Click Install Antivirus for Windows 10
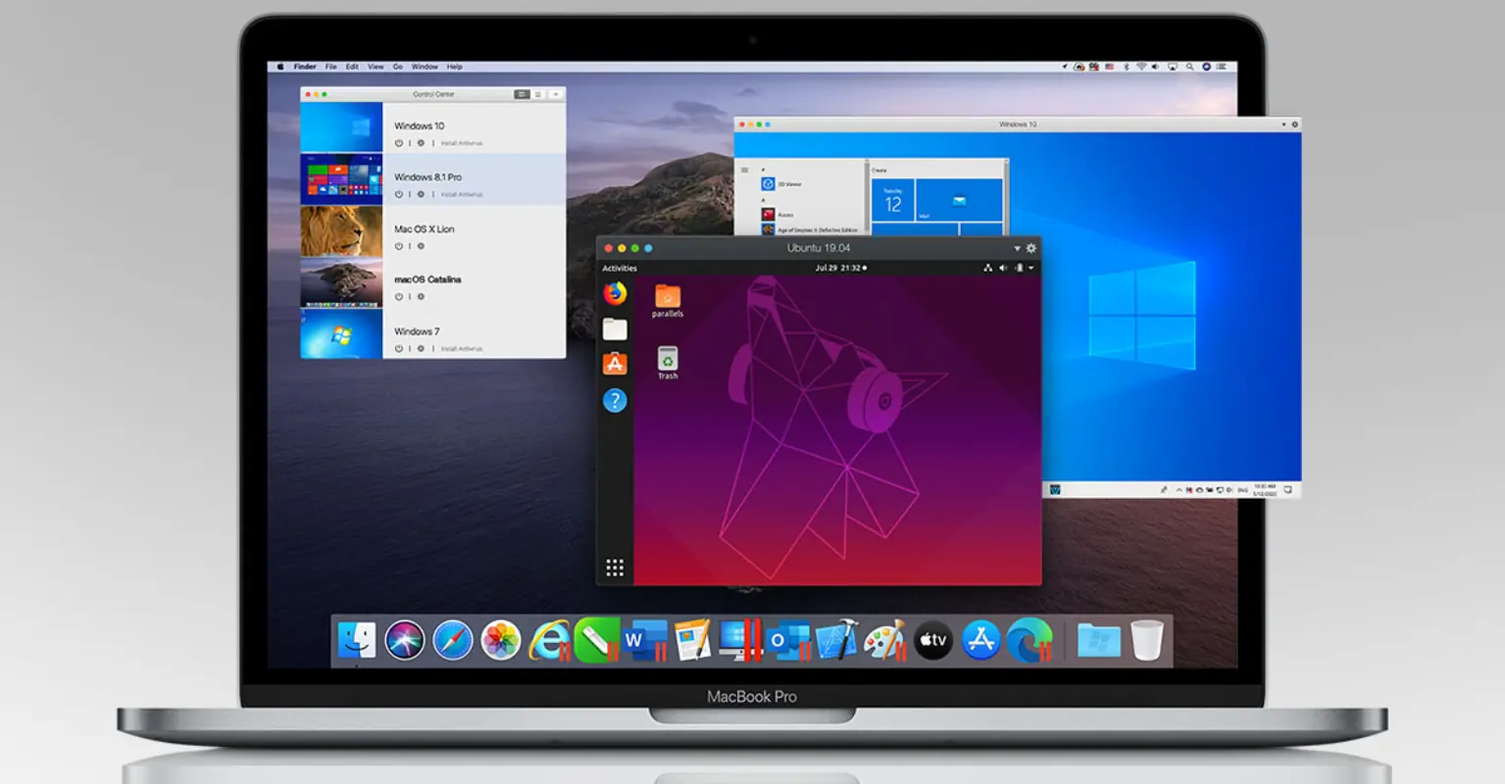Image resolution: width=1505 pixels, height=784 pixels. (461, 142)
